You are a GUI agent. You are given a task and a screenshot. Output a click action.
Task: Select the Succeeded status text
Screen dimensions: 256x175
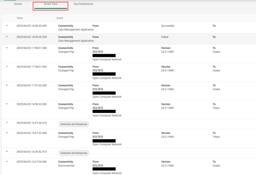[x=167, y=26]
